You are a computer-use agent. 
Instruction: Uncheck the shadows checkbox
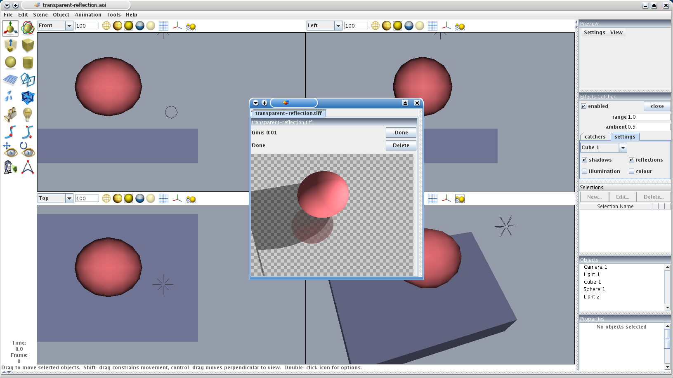tap(585, 160)
